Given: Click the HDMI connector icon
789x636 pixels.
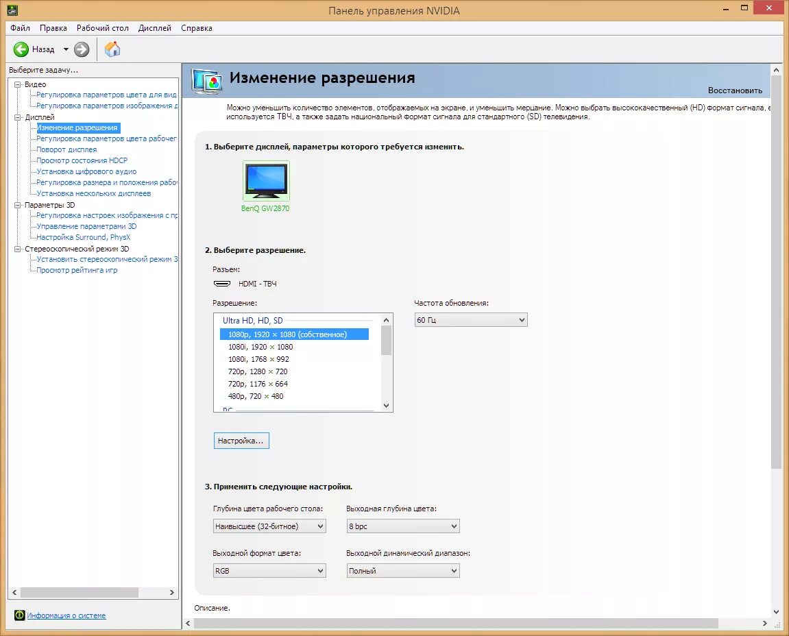Looking at the screenshot, I should tap(222, 284).
